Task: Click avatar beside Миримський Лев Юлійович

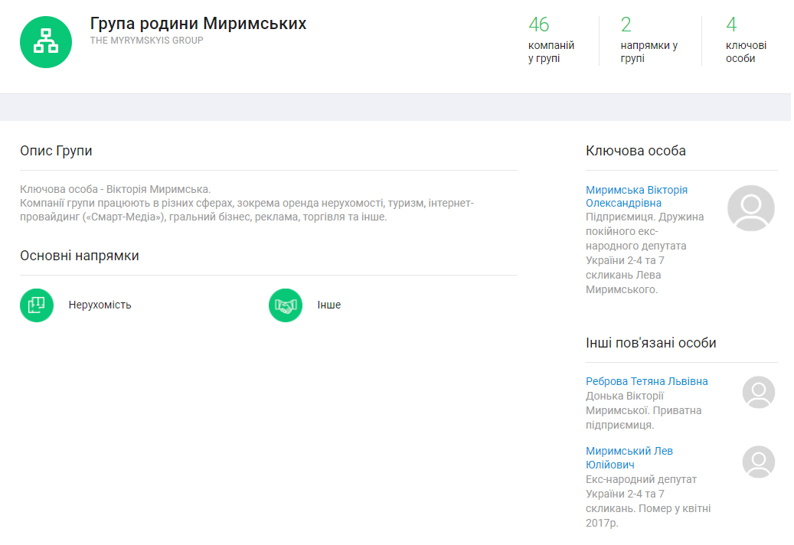Action: [758, 462]
